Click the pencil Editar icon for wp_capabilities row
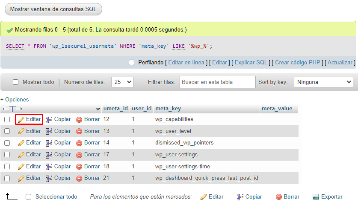 21,119
